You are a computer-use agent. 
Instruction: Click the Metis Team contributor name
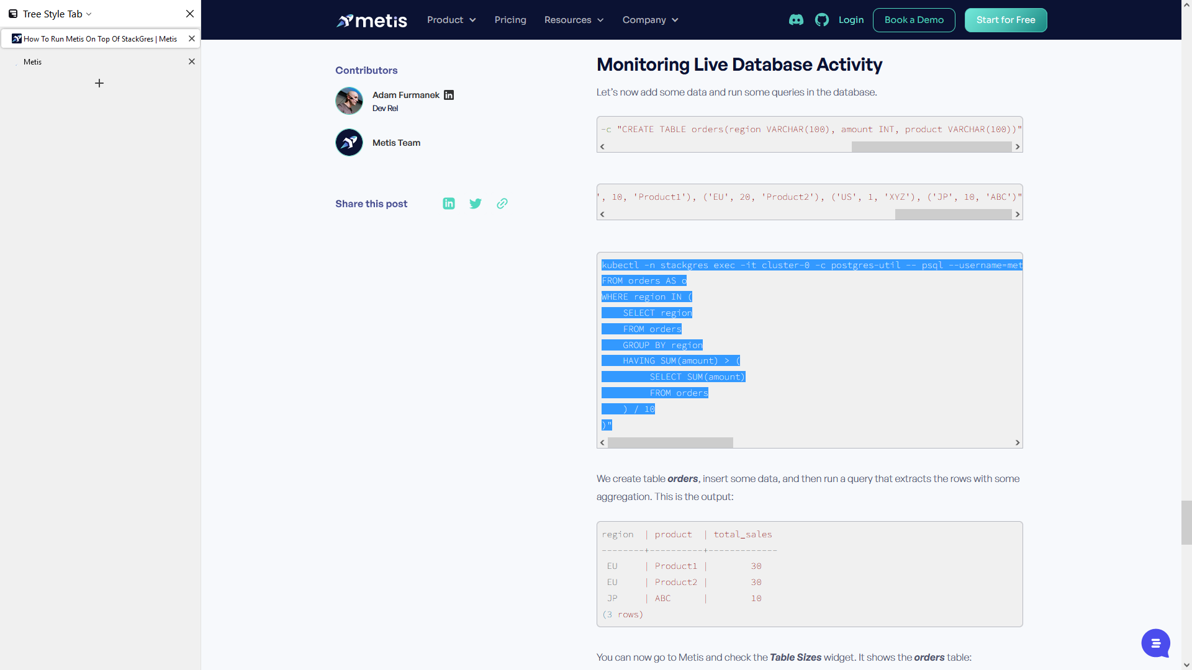pos(396,143)
